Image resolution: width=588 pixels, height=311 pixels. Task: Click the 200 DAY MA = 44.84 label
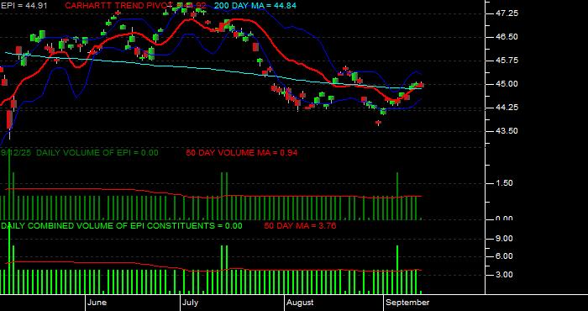[255, 6]
